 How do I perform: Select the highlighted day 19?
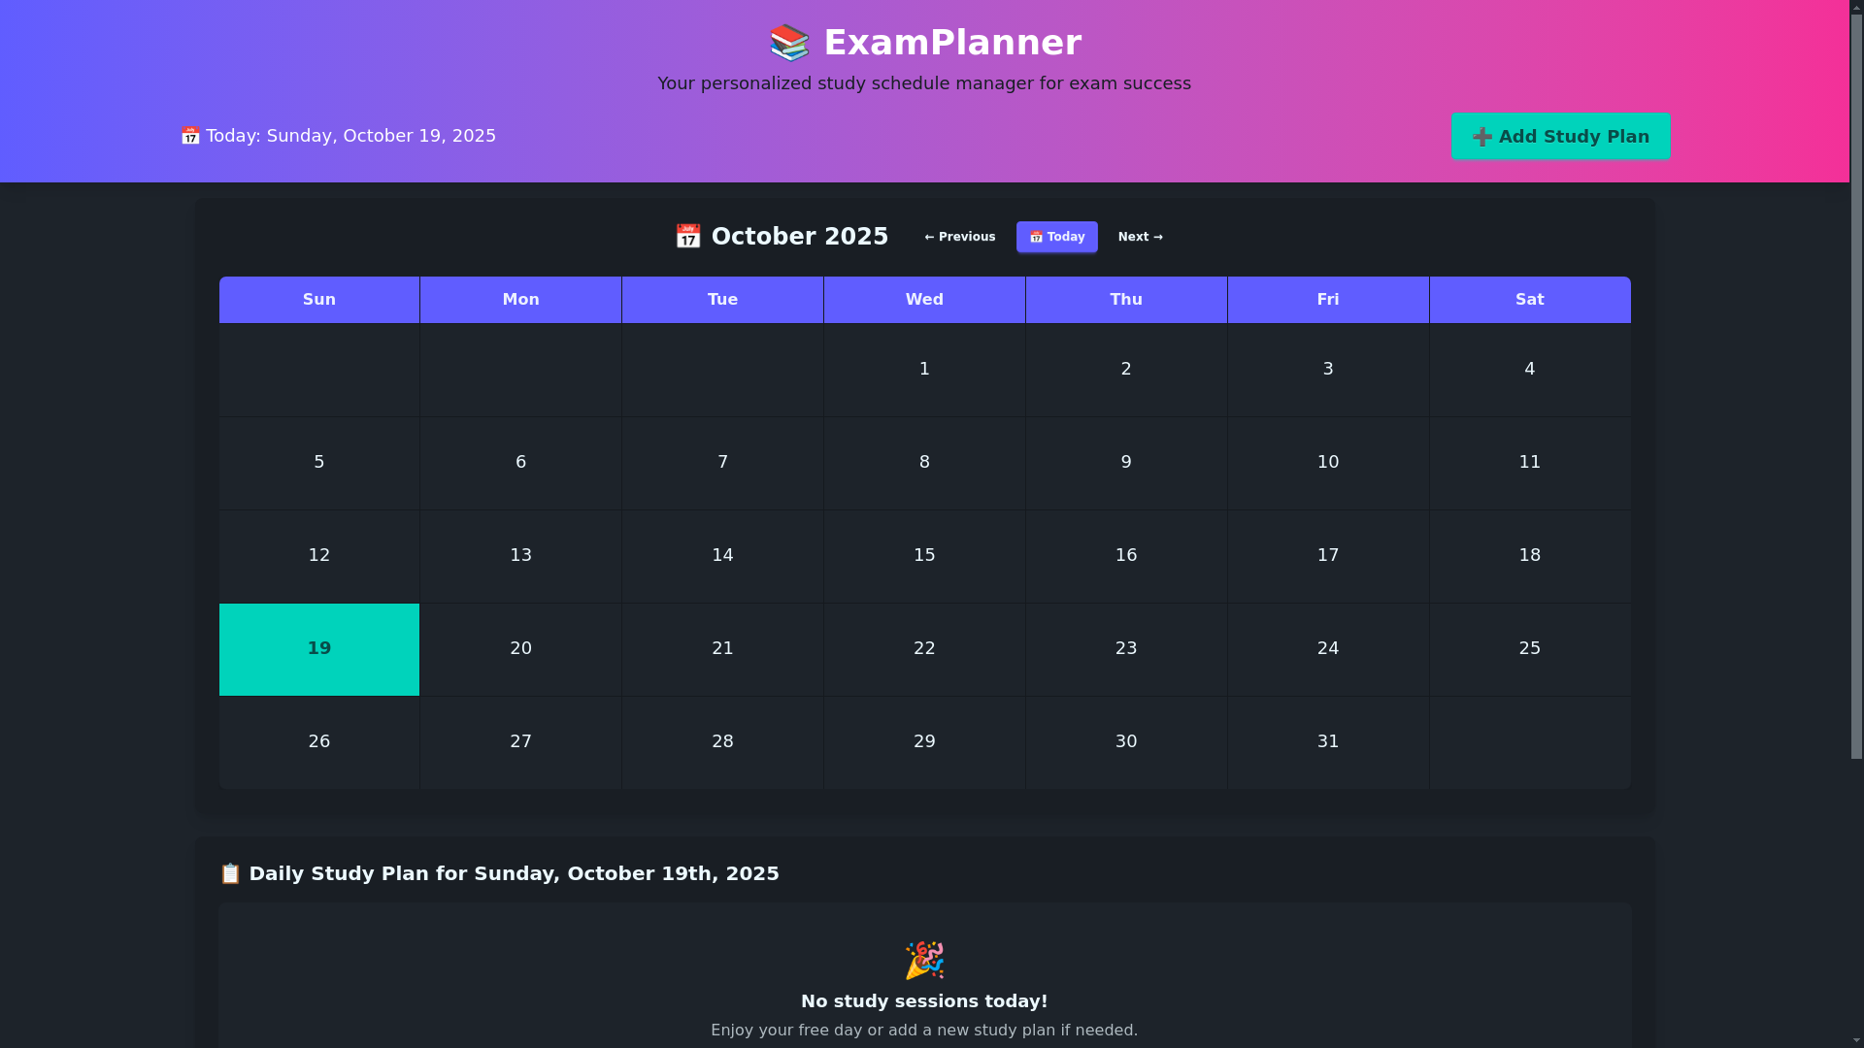pos(319,649)
